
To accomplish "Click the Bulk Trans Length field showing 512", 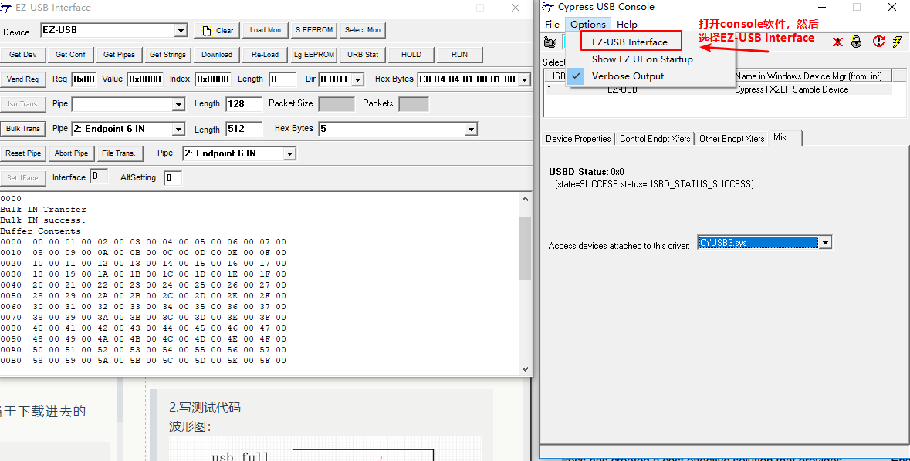I will coord(244,129).
